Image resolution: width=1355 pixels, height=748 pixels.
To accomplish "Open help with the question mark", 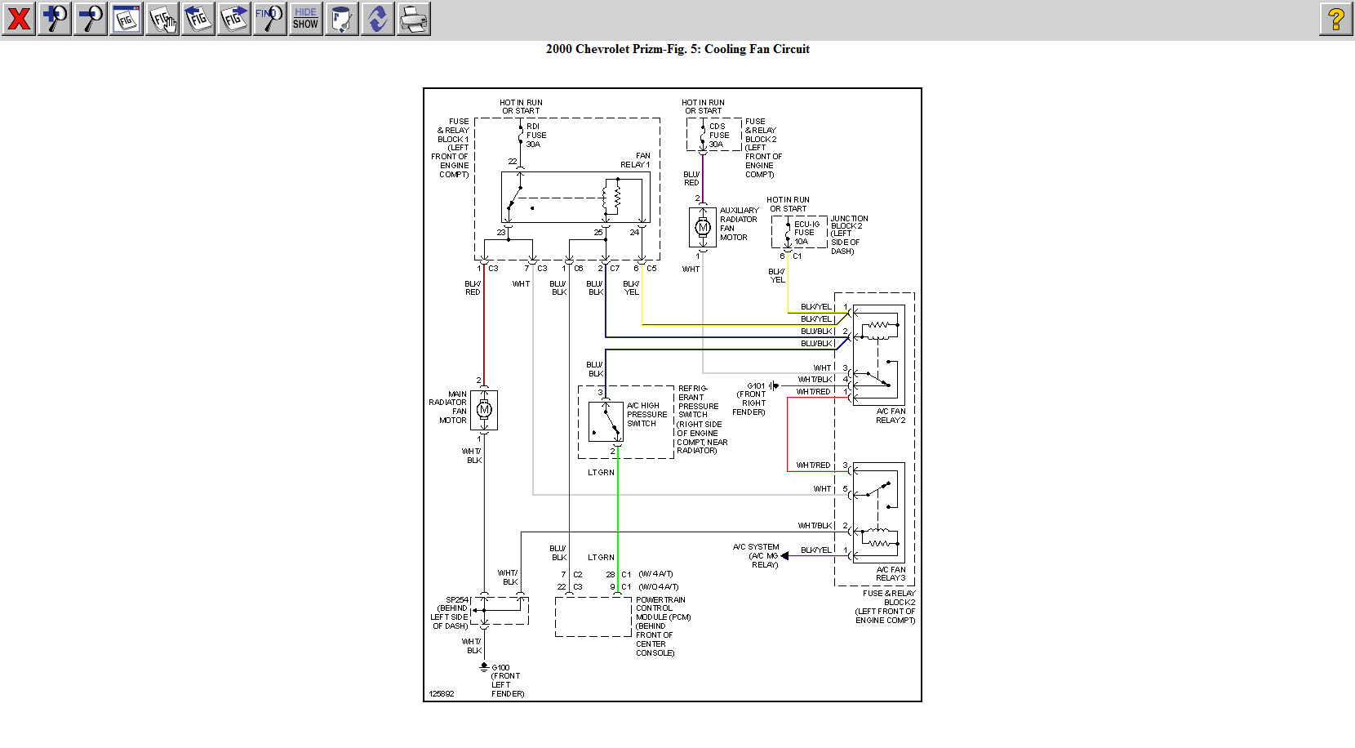I will (x=1335, y=19).
